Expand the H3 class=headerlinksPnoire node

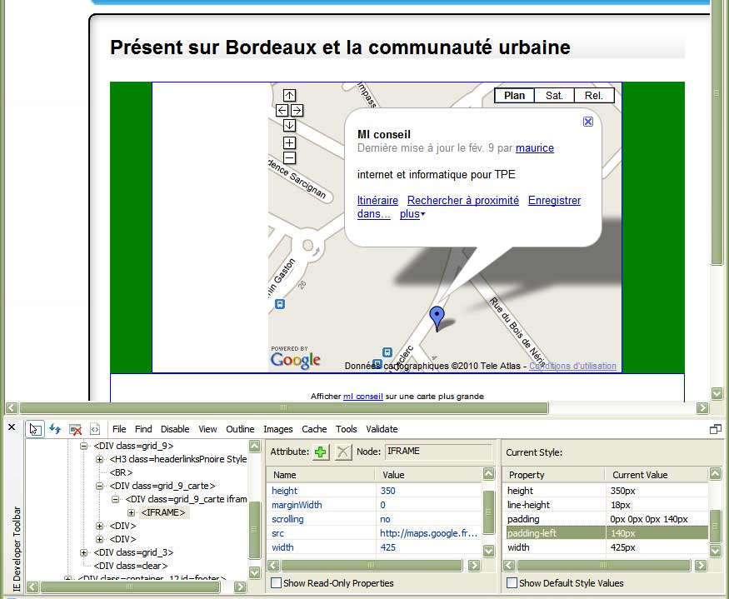pos(99,460)
